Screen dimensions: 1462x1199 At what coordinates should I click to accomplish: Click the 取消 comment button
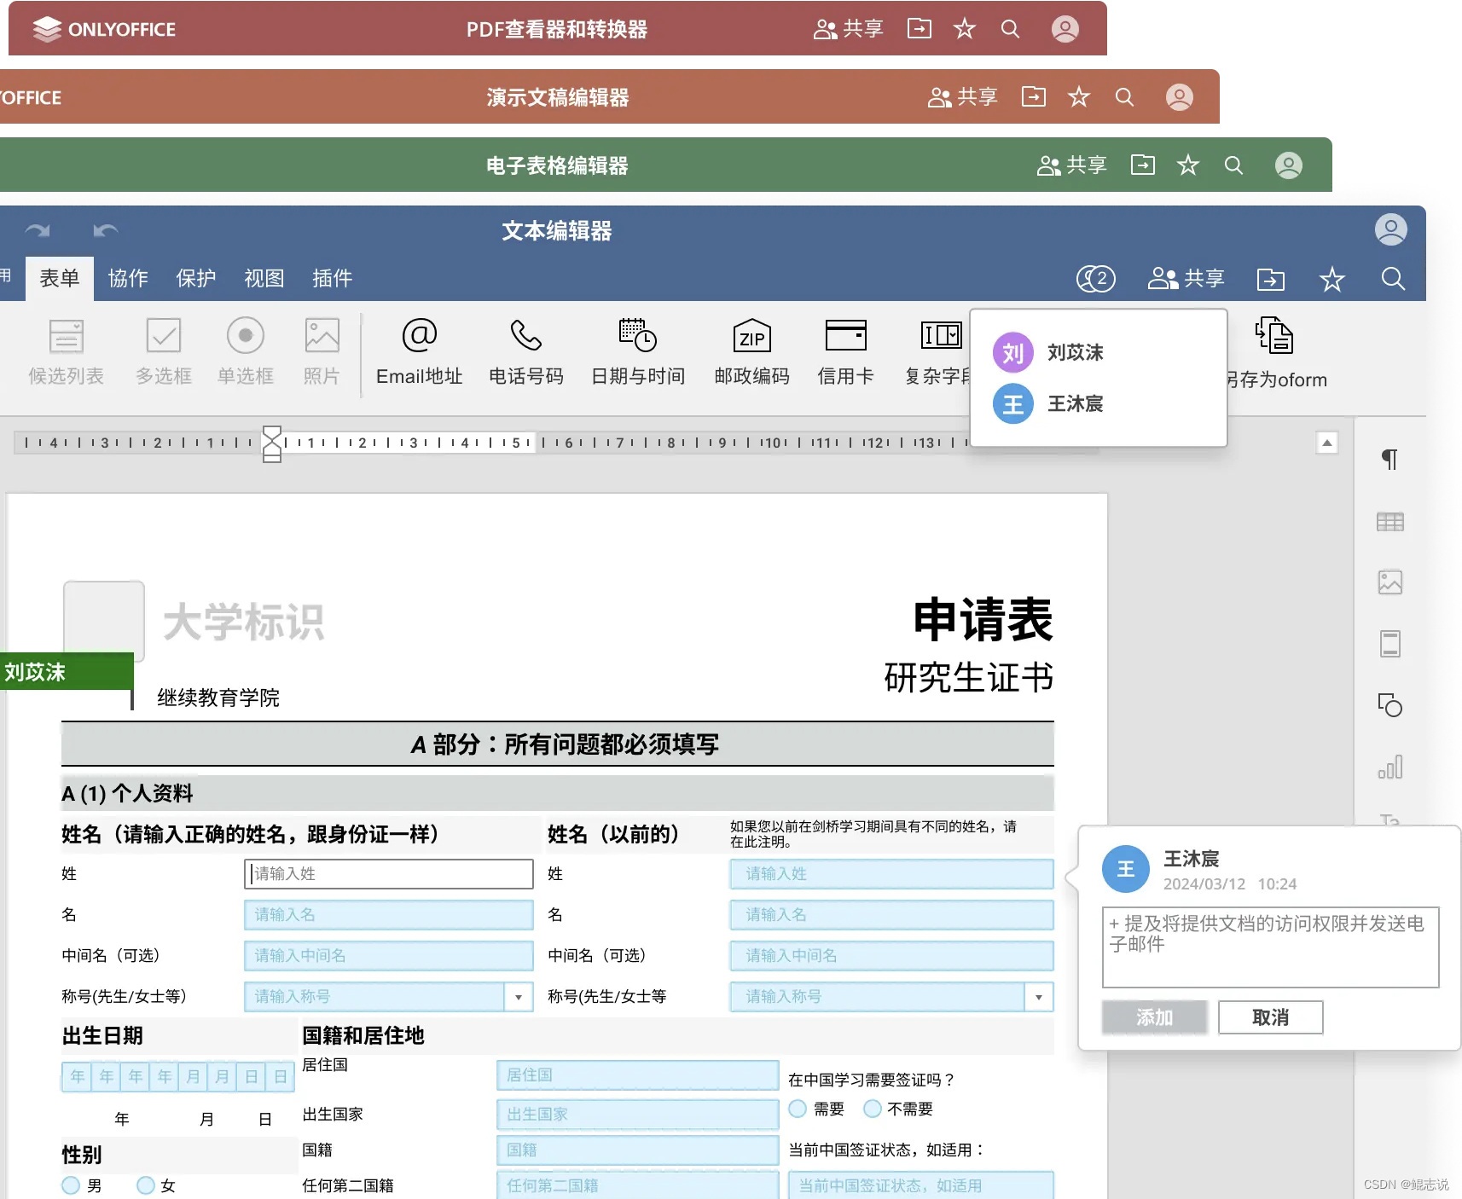point(1270,1017)
